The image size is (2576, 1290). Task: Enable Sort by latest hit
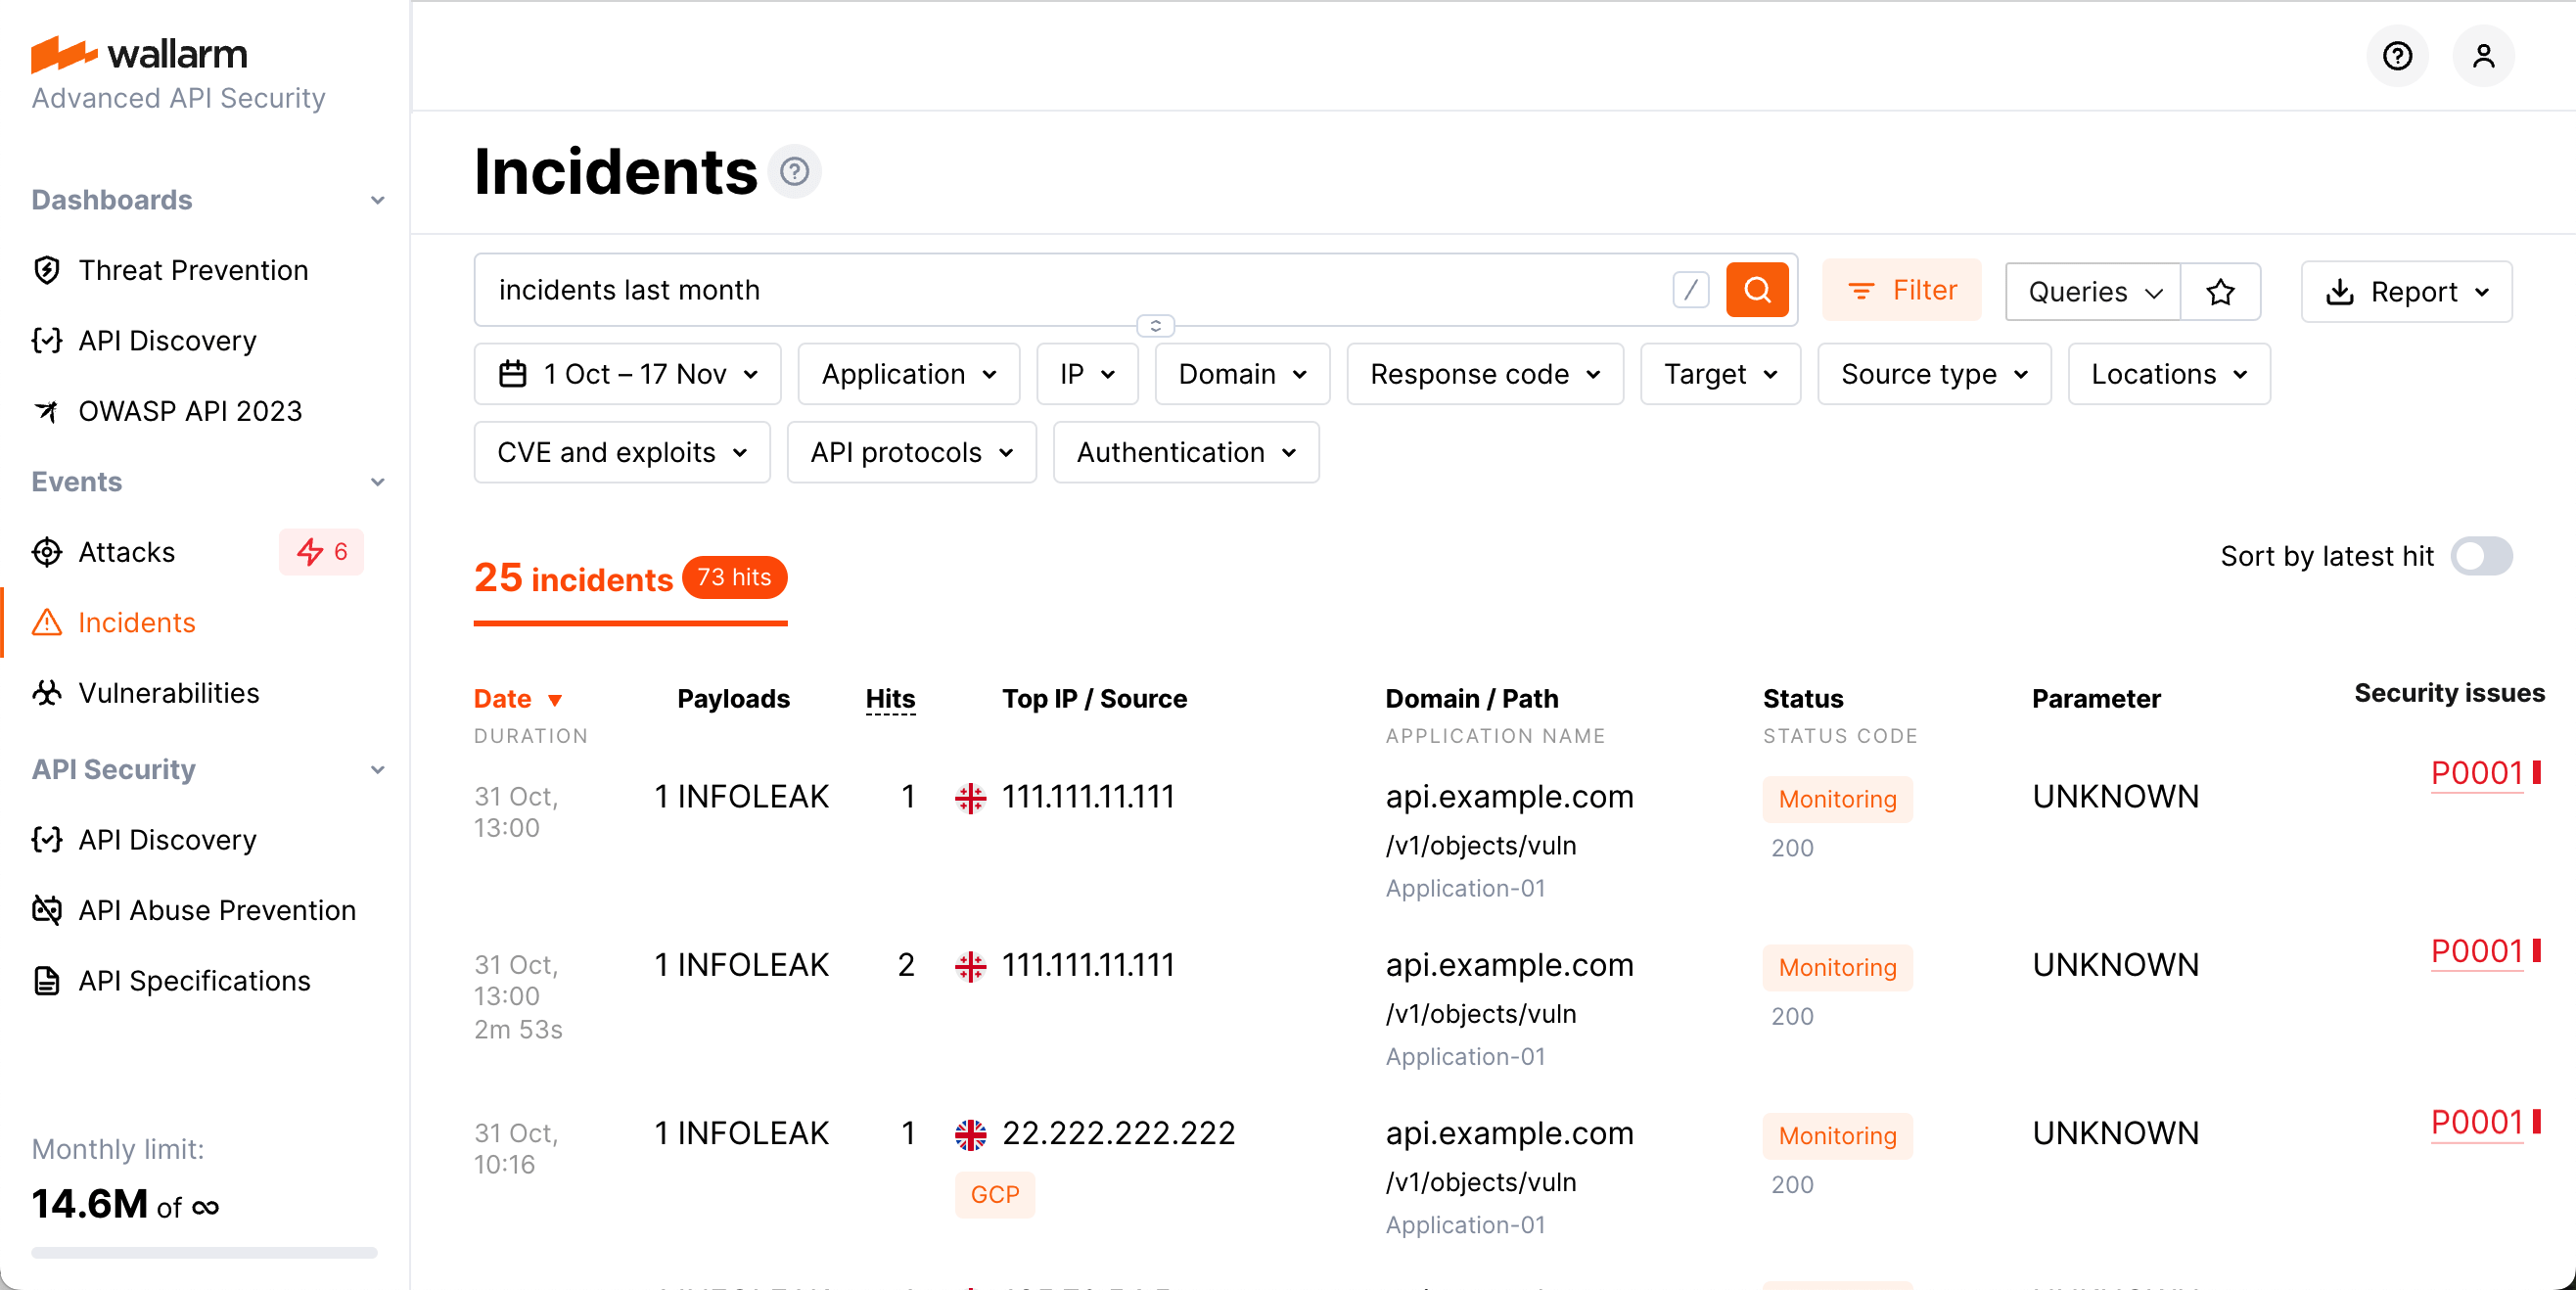point(2482,557)
